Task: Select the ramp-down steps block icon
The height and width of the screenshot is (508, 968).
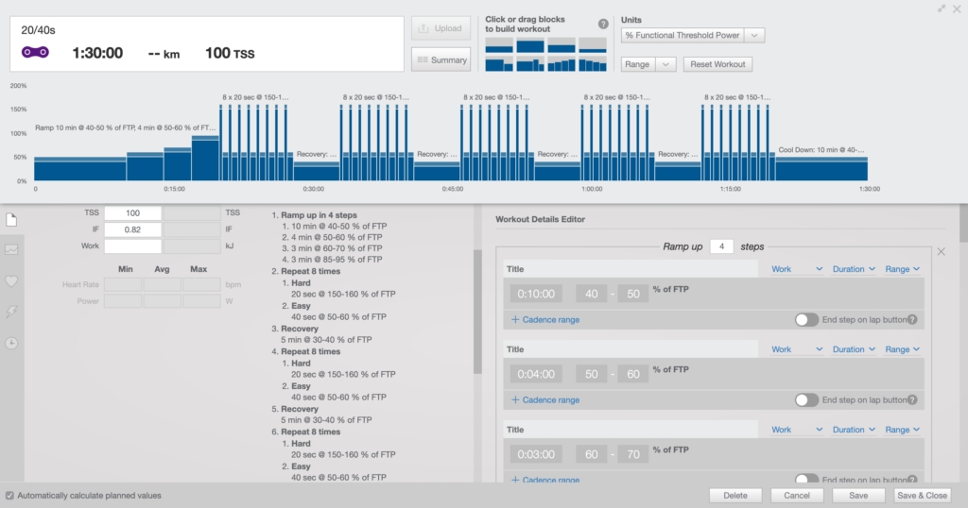Action: click(592, 64)
